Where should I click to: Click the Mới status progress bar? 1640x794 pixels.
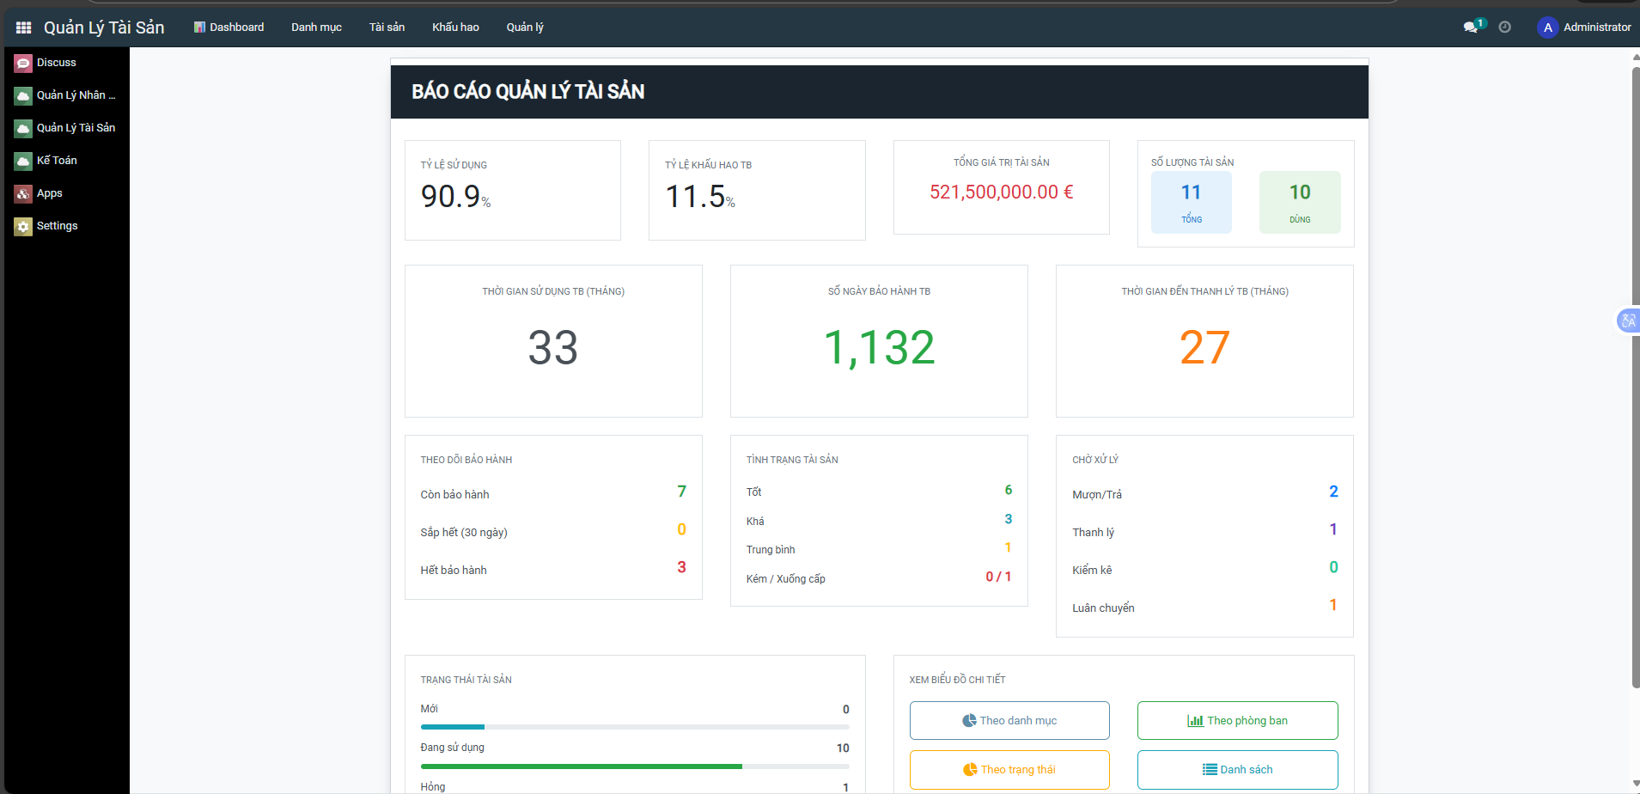(x=635, y=727)
